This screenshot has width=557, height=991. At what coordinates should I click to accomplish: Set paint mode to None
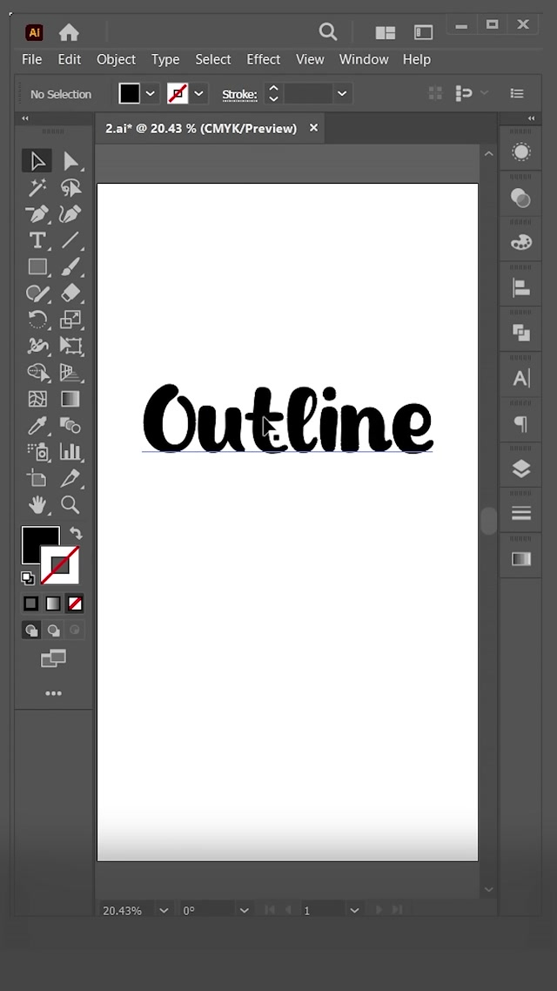(x=76, y=603)
